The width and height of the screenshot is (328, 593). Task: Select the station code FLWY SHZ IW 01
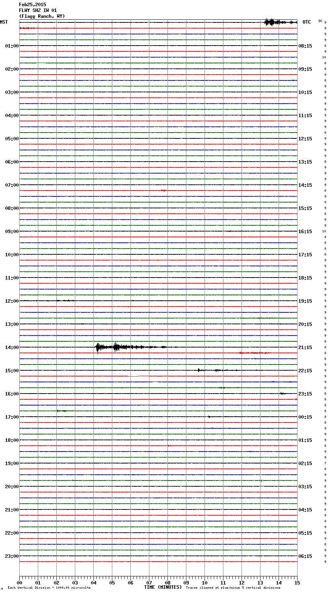tap(38, 10)
